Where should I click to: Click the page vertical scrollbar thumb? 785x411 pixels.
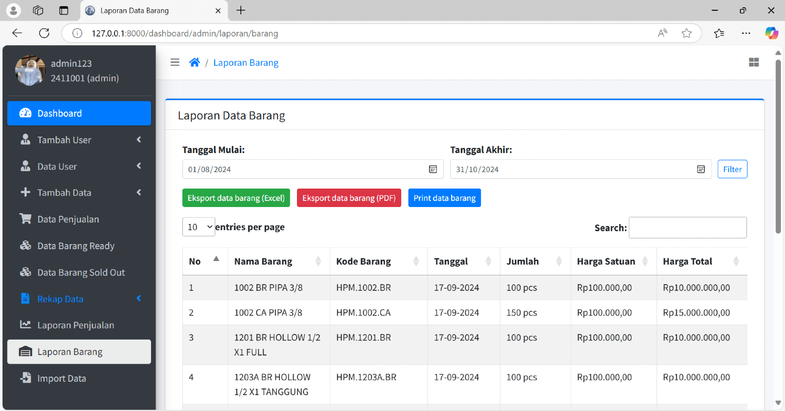778,146
